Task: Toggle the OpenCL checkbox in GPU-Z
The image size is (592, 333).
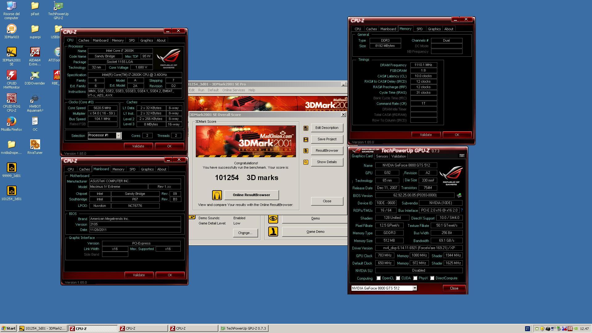Action: (379, 278)
